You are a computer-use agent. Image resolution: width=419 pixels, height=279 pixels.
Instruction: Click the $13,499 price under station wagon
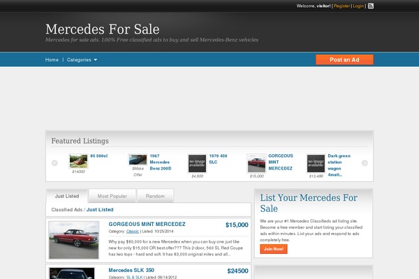click(x=316, y=176)
